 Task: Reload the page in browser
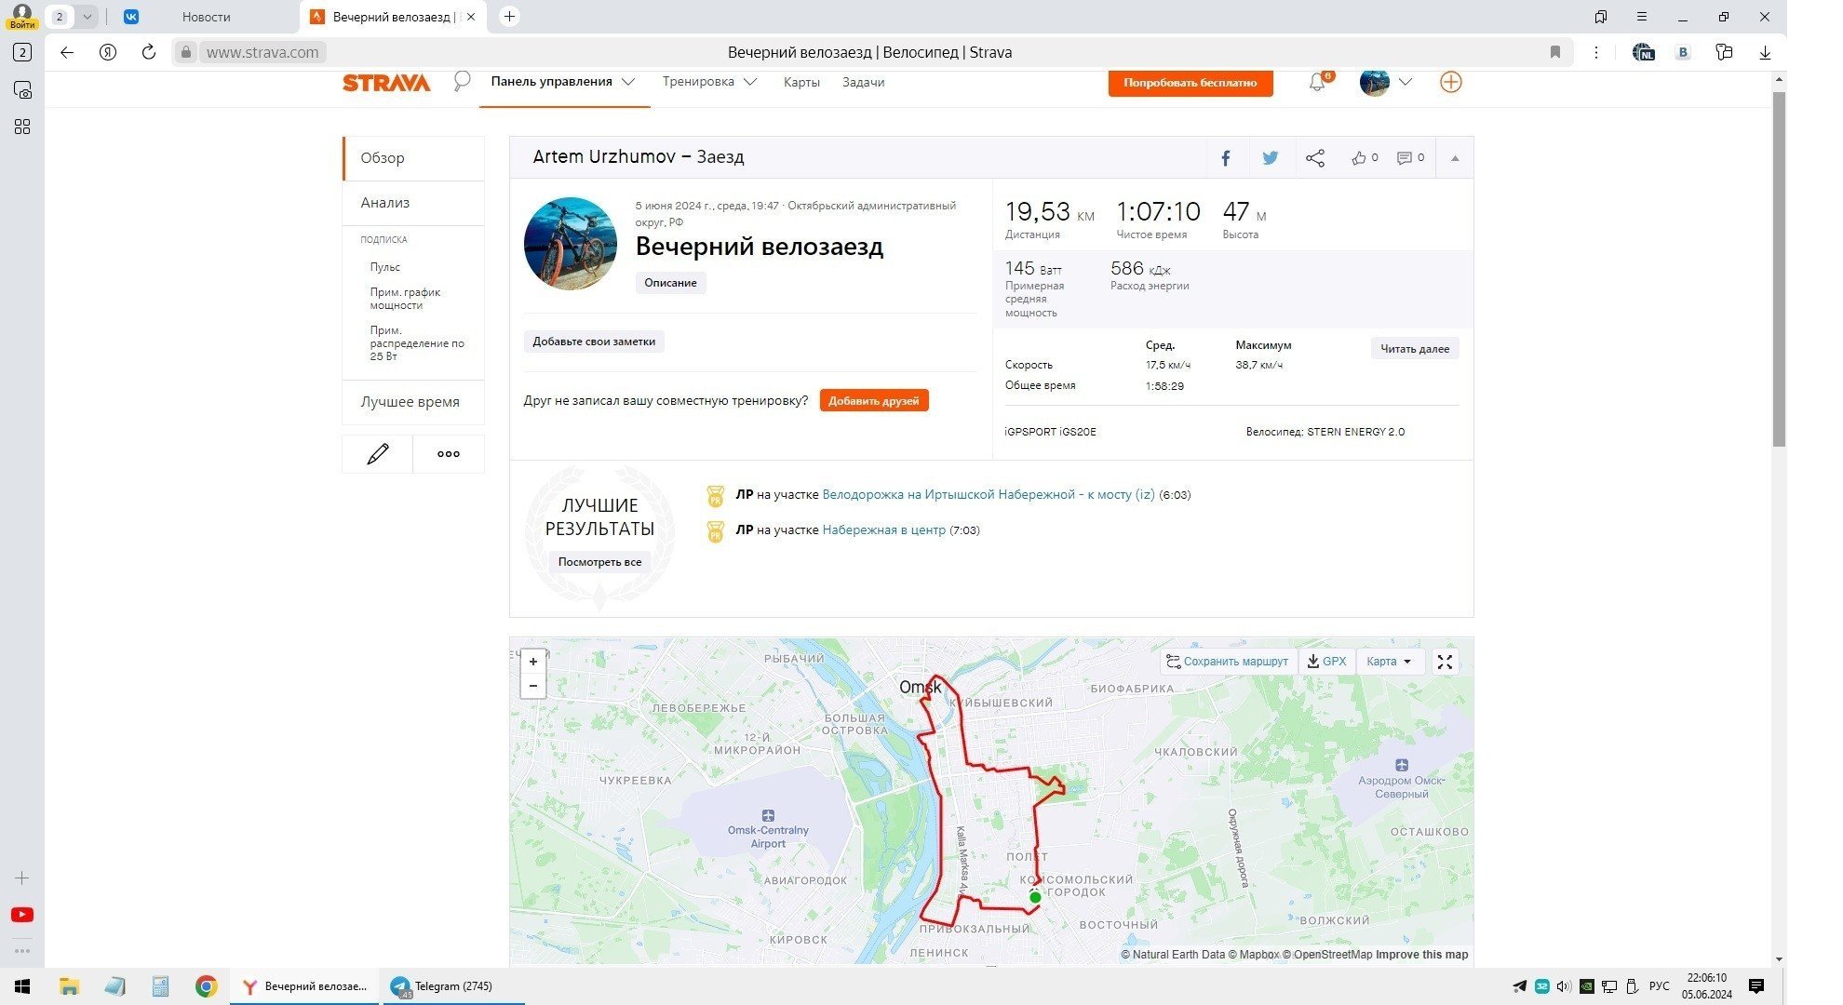click(x=149, y=52)
